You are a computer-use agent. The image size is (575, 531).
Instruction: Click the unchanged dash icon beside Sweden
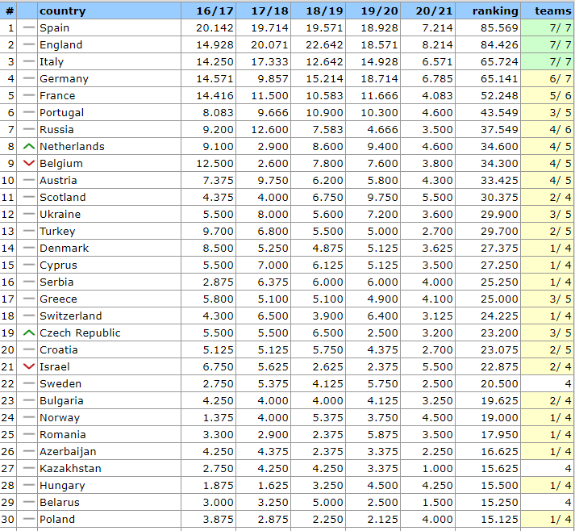pyautogui.click(x=29, y=384)
